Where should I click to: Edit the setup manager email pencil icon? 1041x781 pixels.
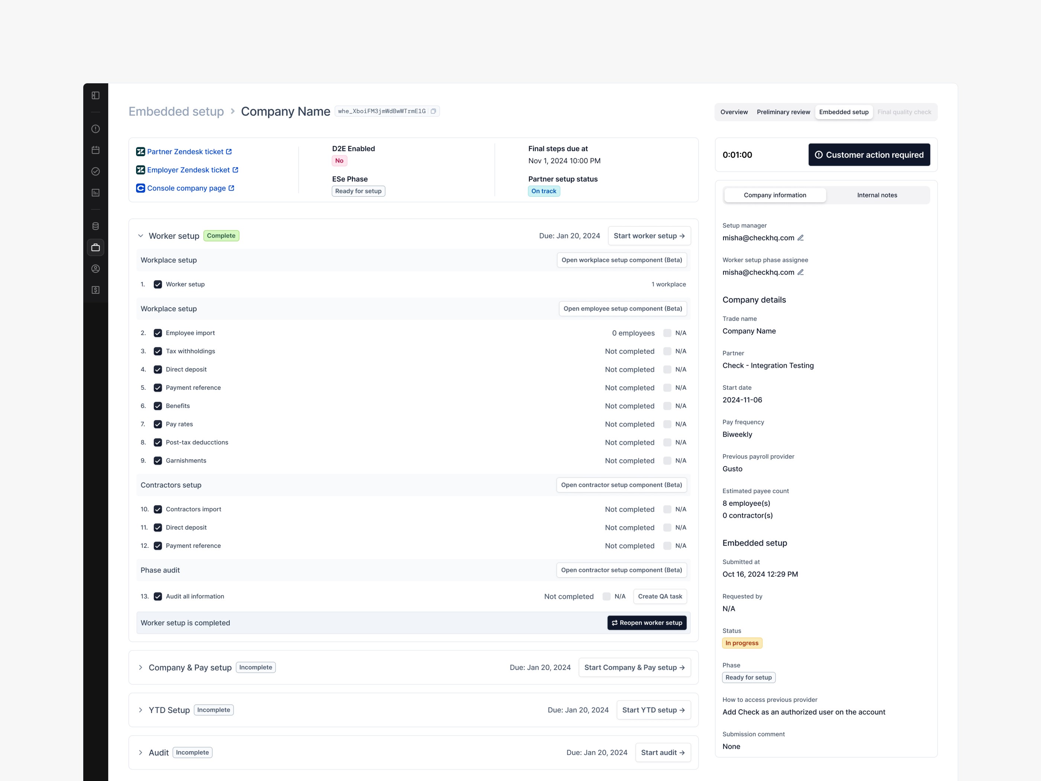(x=800, y=238)
